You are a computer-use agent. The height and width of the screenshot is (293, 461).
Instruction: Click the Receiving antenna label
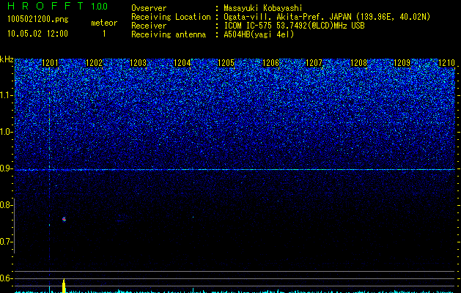[169, 34]
